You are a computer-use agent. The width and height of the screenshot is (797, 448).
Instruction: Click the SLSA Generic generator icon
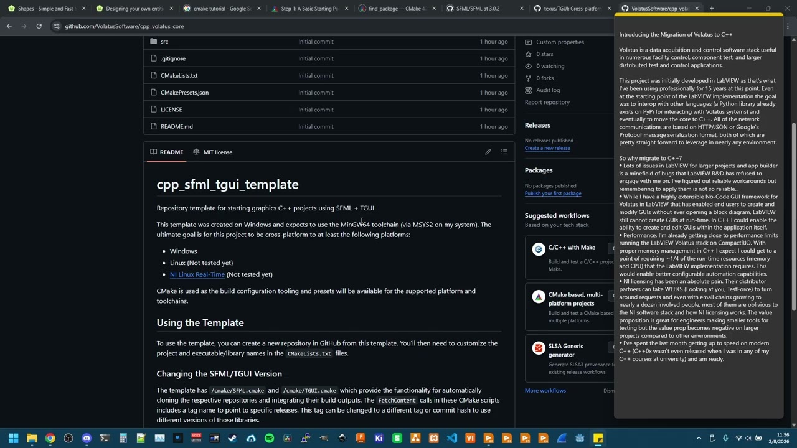539,348
